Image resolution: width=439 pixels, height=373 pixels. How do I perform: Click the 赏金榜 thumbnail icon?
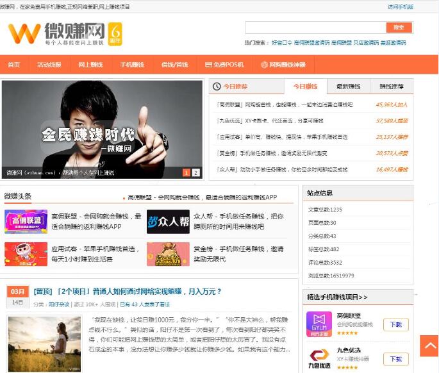tap(168, 254)
